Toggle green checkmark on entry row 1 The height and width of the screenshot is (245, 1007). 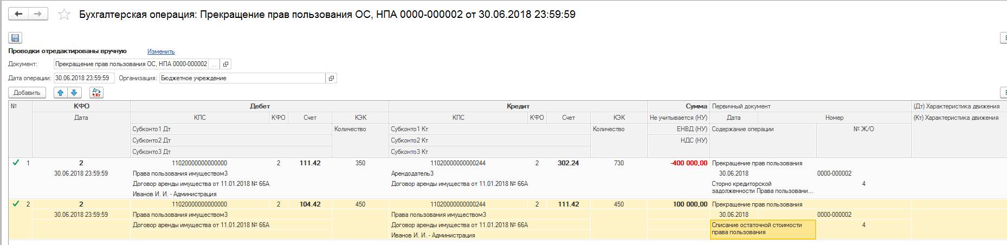point(16,163)
